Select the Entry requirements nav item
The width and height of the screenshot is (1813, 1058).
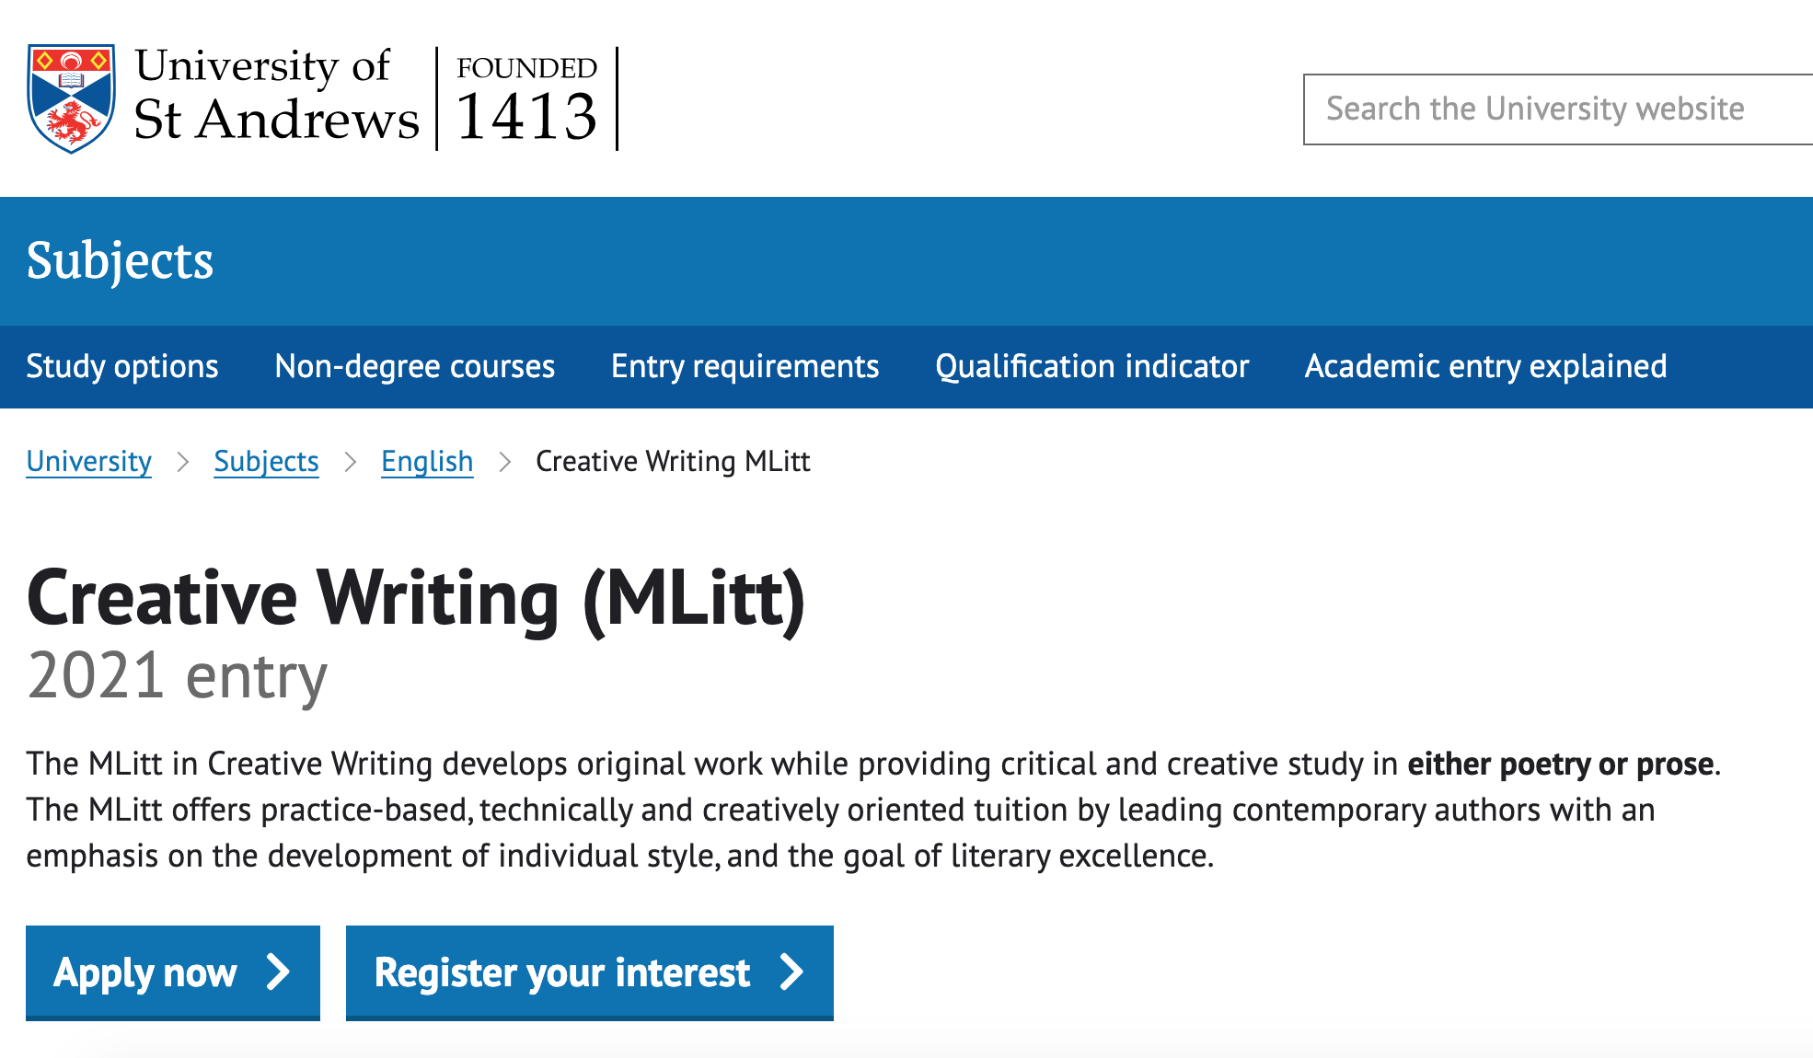tap(745, 366)
